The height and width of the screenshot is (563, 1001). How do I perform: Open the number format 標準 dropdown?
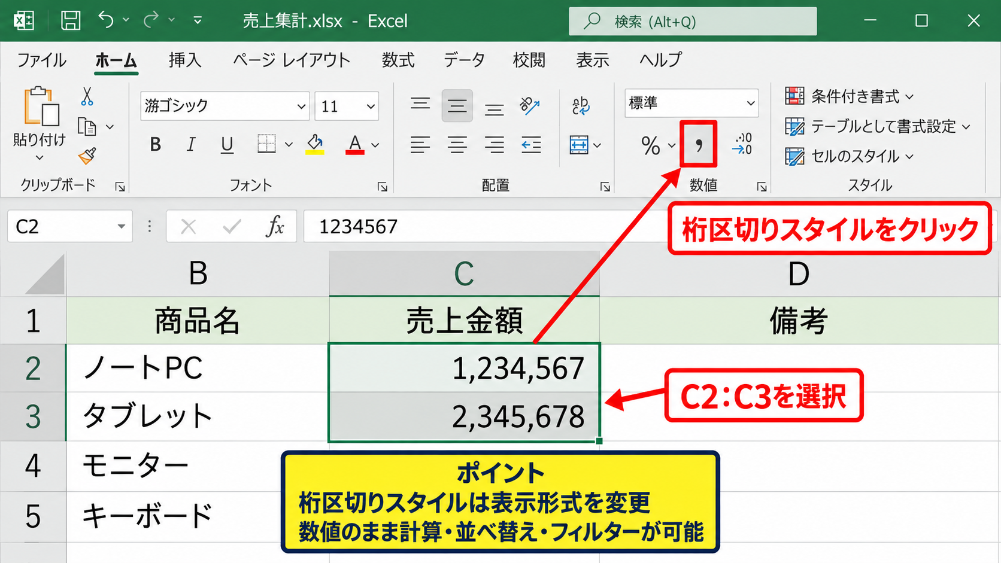coord(751,103)
